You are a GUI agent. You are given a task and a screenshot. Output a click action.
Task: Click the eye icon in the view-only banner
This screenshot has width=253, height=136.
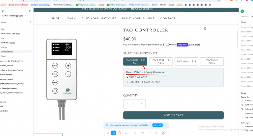pos(107,125)
